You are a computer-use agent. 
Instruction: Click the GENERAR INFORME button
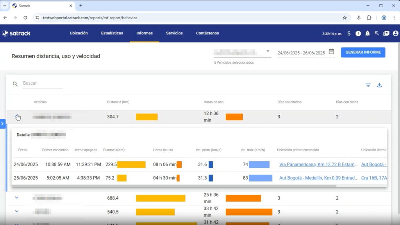pyautogui.click(x=363, y=52)
